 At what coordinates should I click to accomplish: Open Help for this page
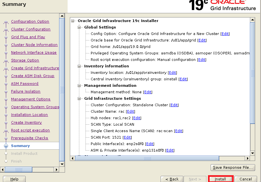[14, 179]
